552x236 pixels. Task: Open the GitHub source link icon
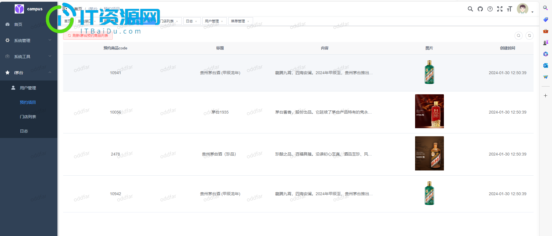[x=480, y=9]
